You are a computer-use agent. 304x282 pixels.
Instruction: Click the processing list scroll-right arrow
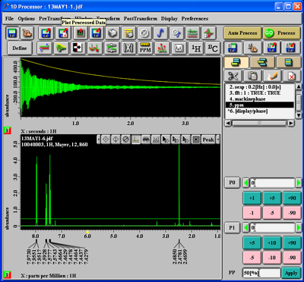pos(291,124)
